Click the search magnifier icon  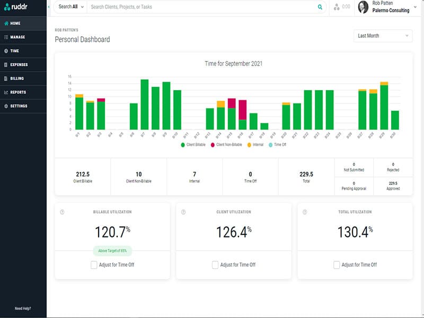tap(320, 7)
